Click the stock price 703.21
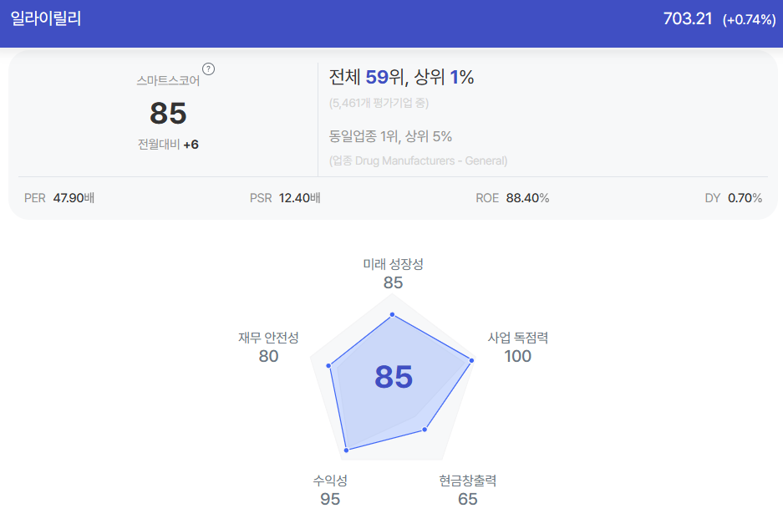This screenshot has height=524, width=783. point(687,19)
